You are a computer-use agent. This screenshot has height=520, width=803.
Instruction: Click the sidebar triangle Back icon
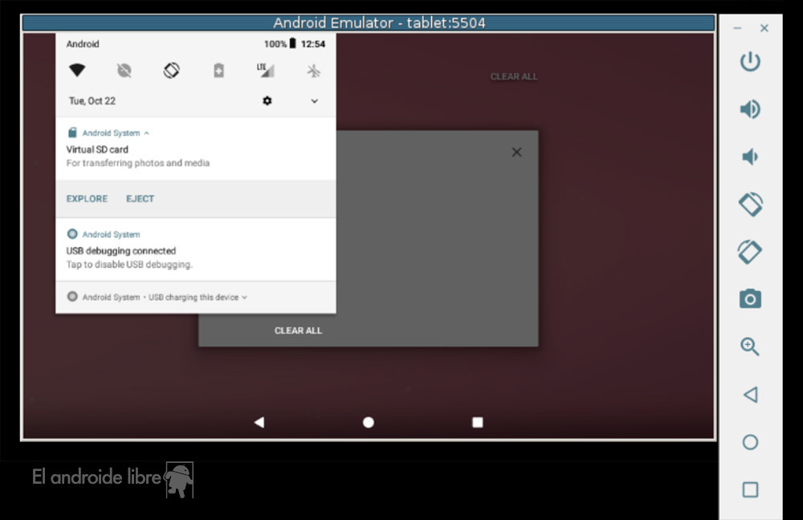(750, 395)
